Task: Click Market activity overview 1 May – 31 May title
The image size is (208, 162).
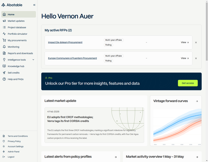Action: click(155, 157)
